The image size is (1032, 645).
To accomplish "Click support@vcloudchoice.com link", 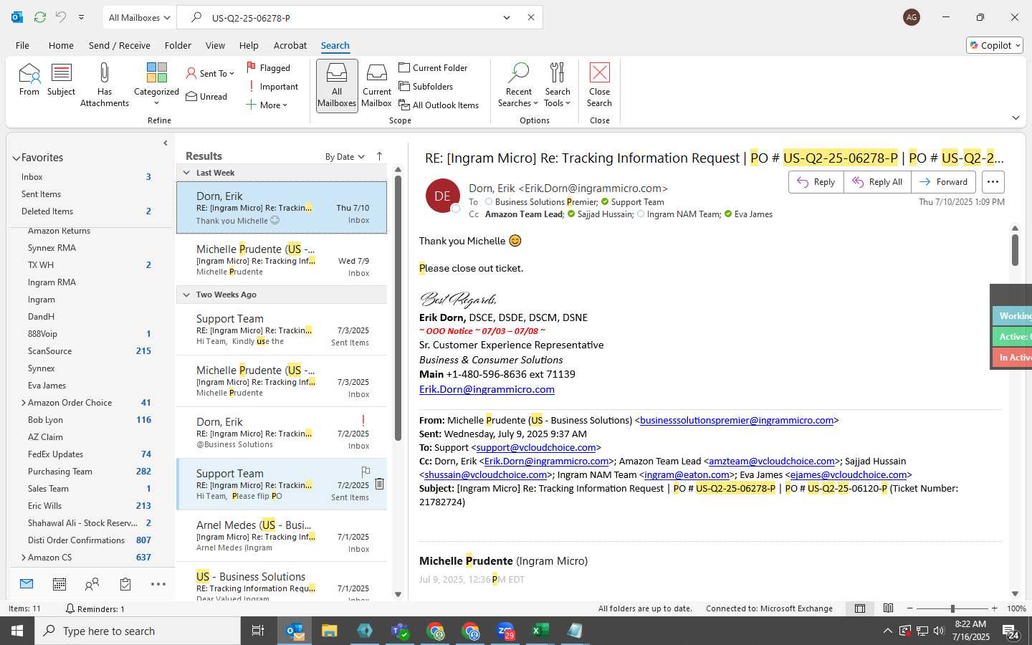I will point(536,447).
